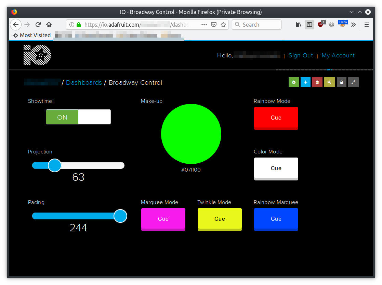
Task: Add a new block with the blue plus icon
Action: (305, 82)
